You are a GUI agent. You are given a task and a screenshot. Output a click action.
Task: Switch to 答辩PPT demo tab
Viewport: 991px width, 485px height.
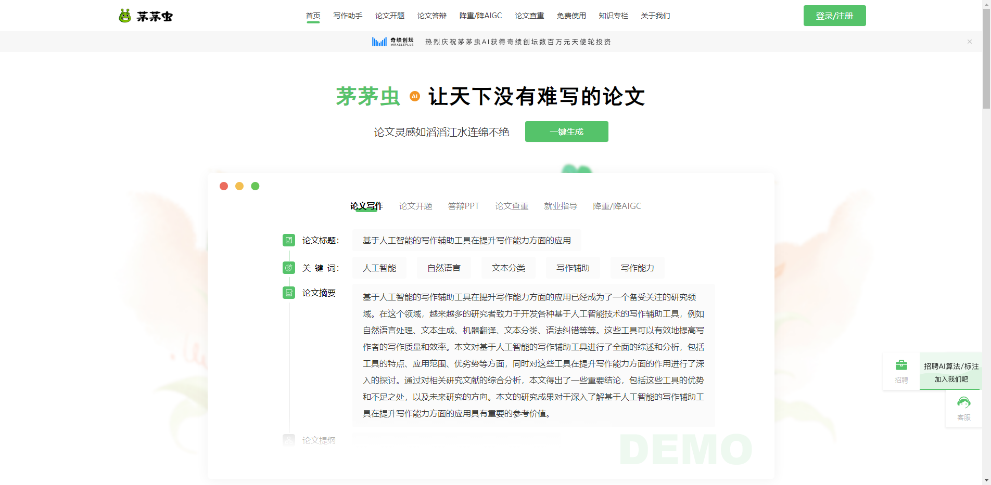[463, 206]
